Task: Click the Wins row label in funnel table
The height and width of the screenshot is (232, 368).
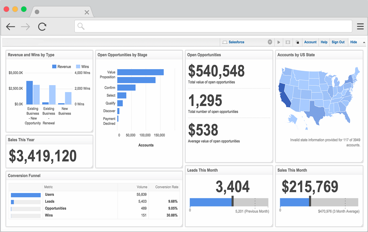Action: pyautogui.click(x=49, y=215)
